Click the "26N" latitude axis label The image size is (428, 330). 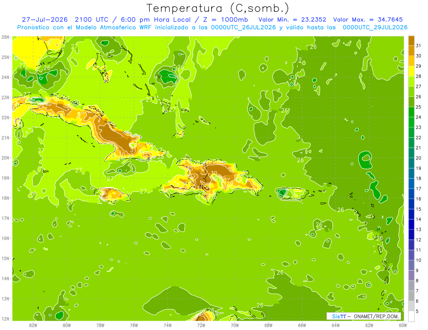[x=5, y=37]
